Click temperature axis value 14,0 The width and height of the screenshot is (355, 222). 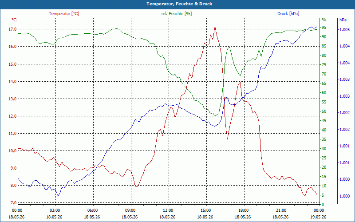(x=13, y=81)
